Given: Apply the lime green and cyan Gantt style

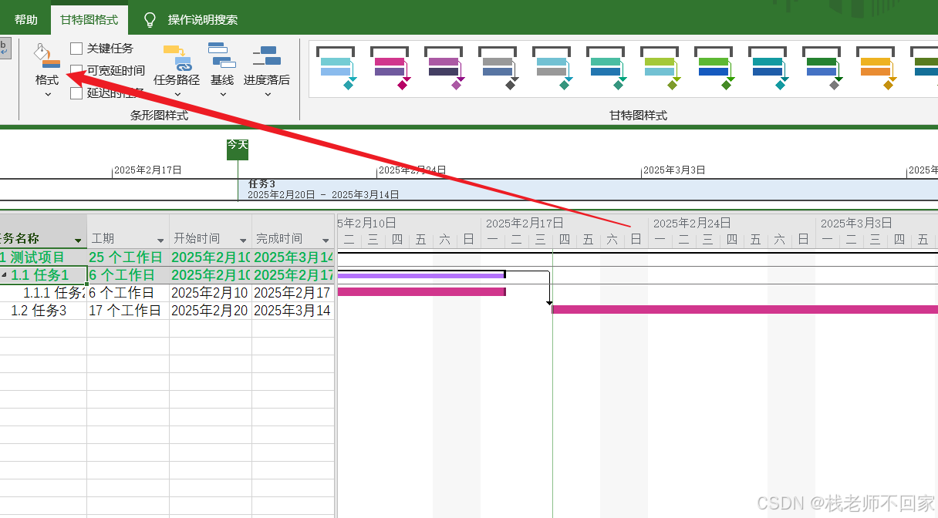Looking at the screenshot, I should tap(659, 67).
